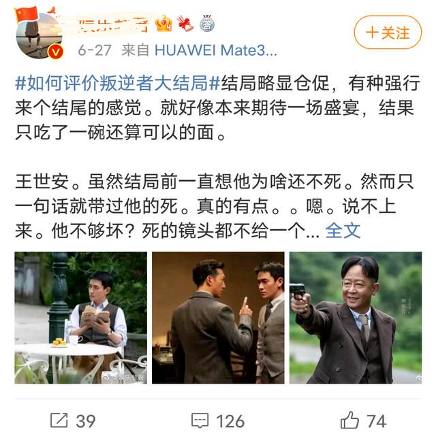Viewport: 436px width, 438px height.
Task: View the photo of man reading outdoors
Action: click(81, 318)
